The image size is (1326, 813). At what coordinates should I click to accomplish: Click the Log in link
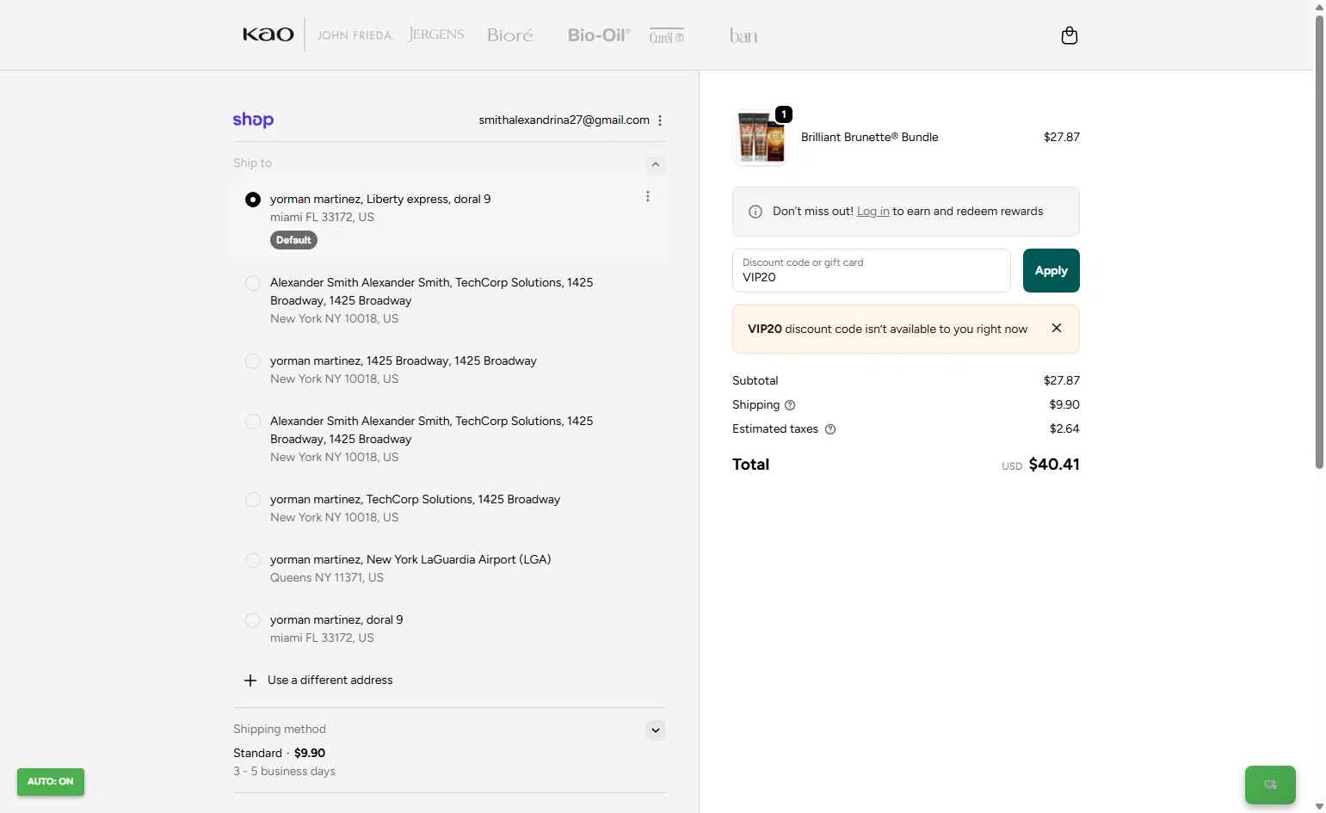[x=873, y=212]
